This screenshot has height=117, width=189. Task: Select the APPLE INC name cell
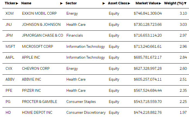[x=31, y=58]
